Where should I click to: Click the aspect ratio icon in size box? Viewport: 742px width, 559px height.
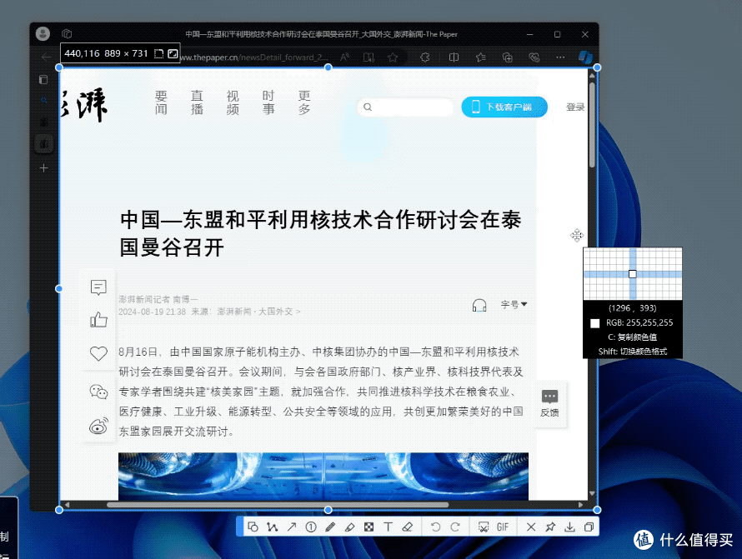pos(173,53)
